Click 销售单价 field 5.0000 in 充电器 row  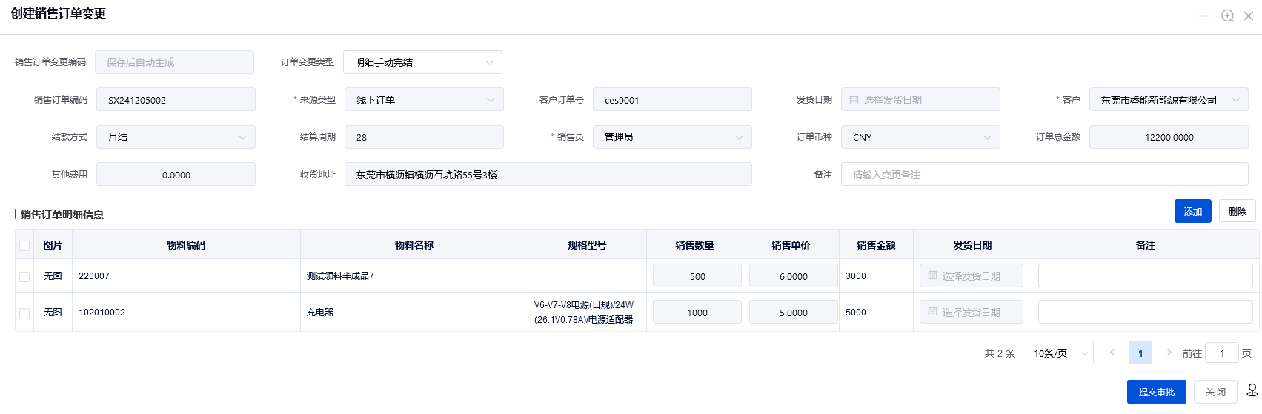[794, 312]
